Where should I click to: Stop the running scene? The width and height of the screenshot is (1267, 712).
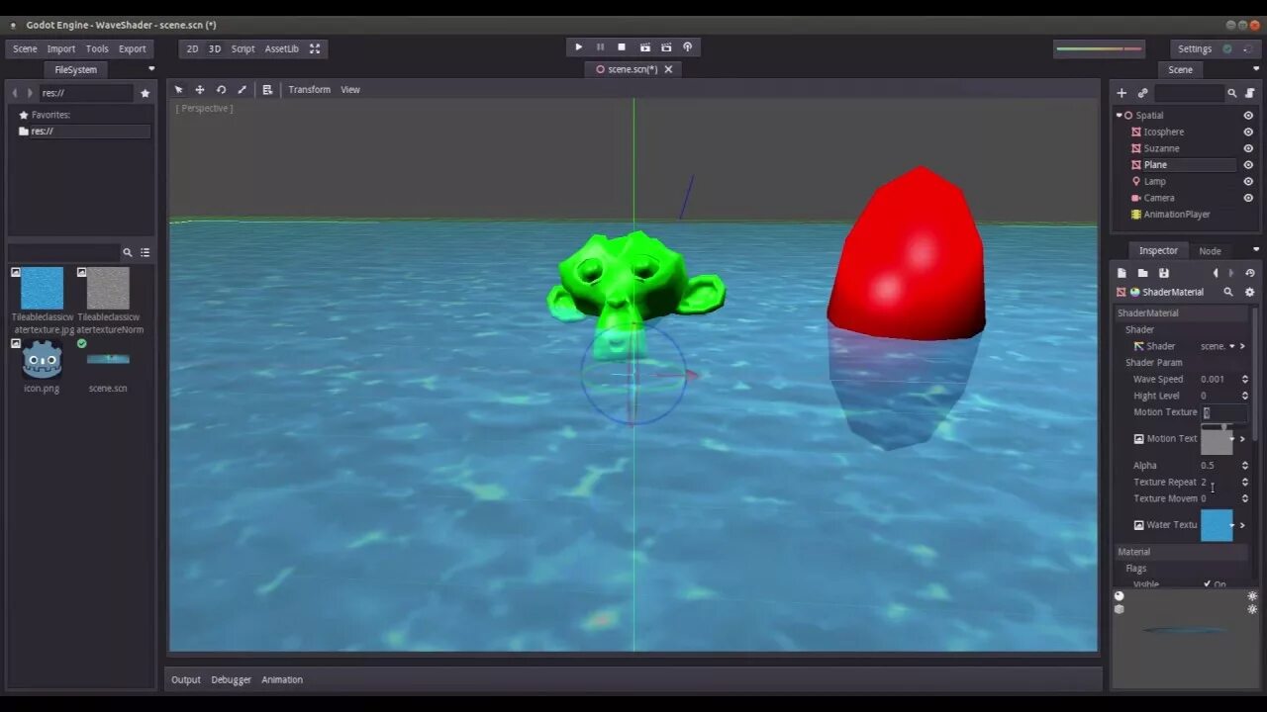(622, 47)
